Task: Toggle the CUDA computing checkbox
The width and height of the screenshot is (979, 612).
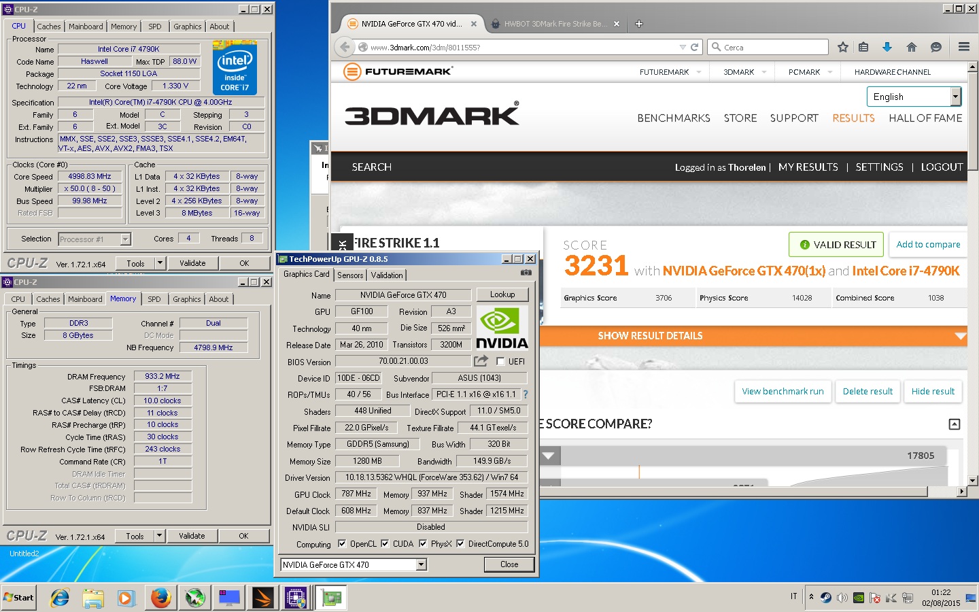Action: point(385,543)
